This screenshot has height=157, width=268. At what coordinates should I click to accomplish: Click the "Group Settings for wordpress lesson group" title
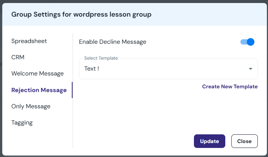coord(81,15)
